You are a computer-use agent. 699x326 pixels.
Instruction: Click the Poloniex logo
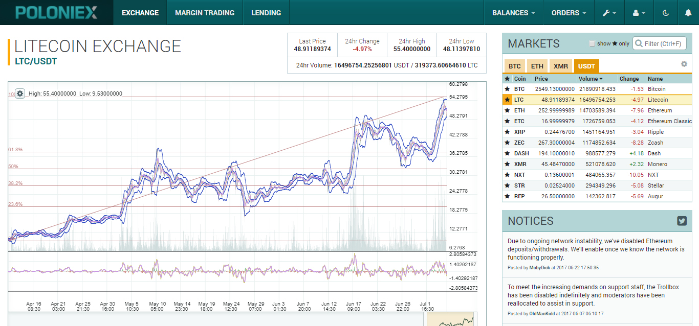click(x=56, y=12)
